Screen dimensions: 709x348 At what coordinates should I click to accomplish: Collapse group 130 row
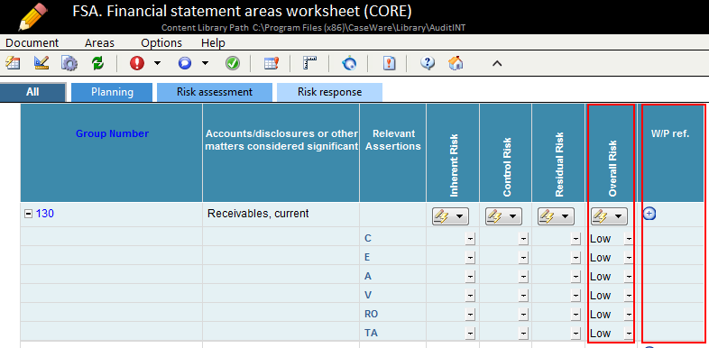pyautogui.click(x=28, y=215)
